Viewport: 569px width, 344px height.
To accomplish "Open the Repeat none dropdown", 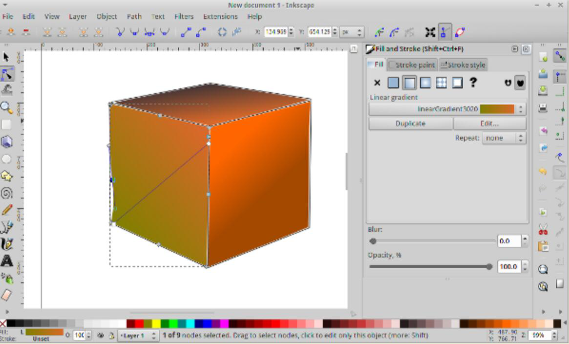I will coord(521,138).
